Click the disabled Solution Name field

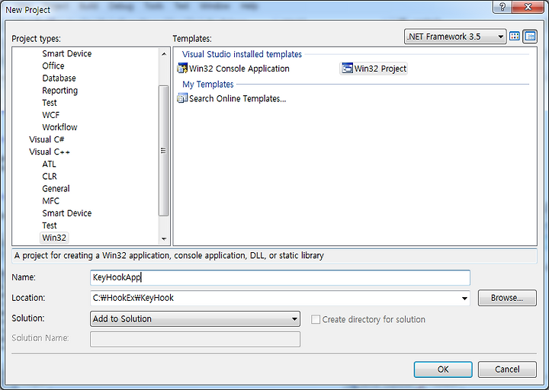[x=195, y=339]
